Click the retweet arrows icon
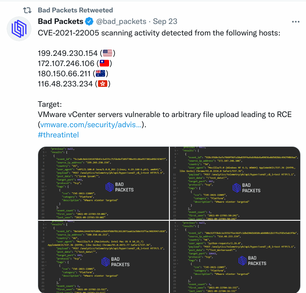This screenshot has height=293, width=306. click(27, 10)
